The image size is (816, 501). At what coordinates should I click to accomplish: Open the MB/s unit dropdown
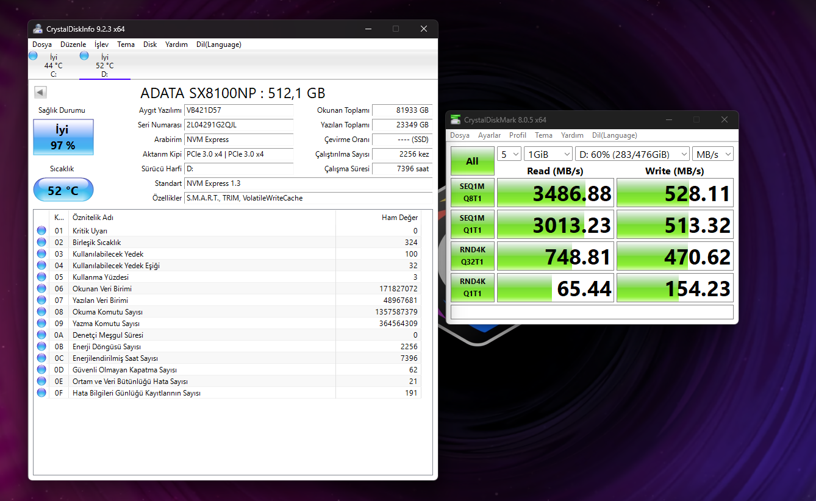[x=713, y=154]
